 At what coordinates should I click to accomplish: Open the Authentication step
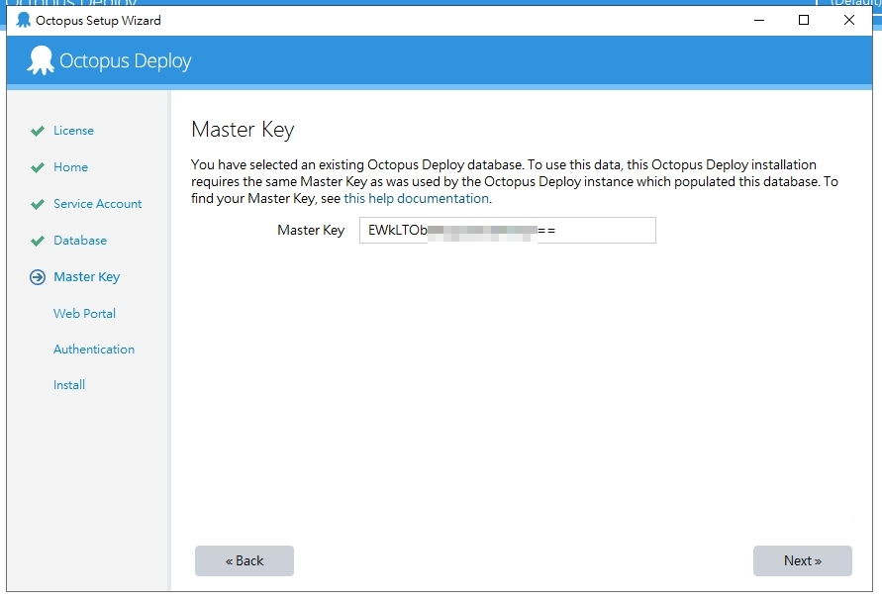click(94, 350)
